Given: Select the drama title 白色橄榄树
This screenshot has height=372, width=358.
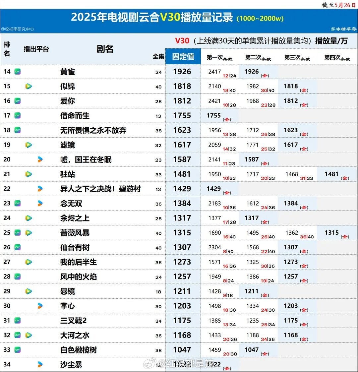Looking at the screenshot, I should [x=78, y=350].
